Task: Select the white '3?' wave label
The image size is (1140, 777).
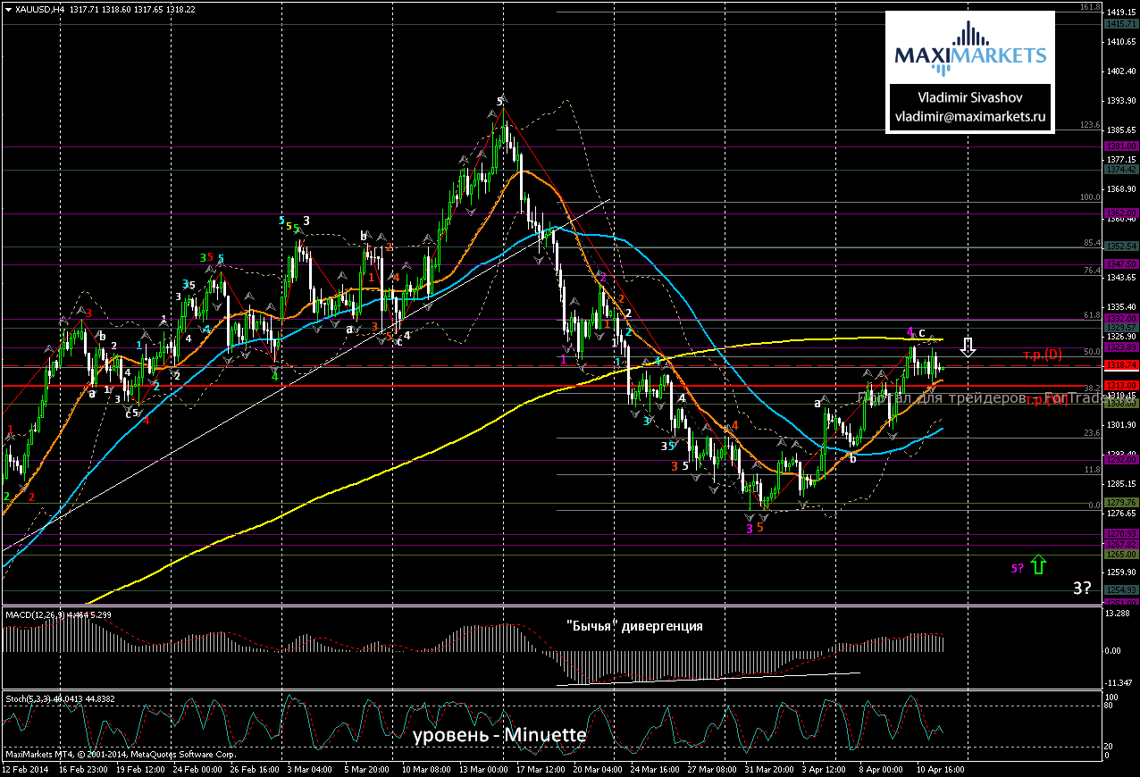Action: (1082, 588)
